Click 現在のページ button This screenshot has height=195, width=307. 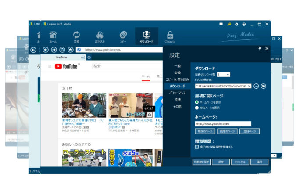[205, 131]
